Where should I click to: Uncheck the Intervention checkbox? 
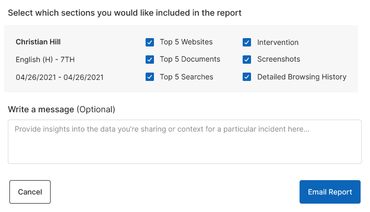247,42
